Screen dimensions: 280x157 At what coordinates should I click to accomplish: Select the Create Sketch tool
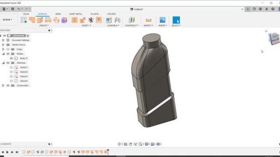(x=24, y=20)
